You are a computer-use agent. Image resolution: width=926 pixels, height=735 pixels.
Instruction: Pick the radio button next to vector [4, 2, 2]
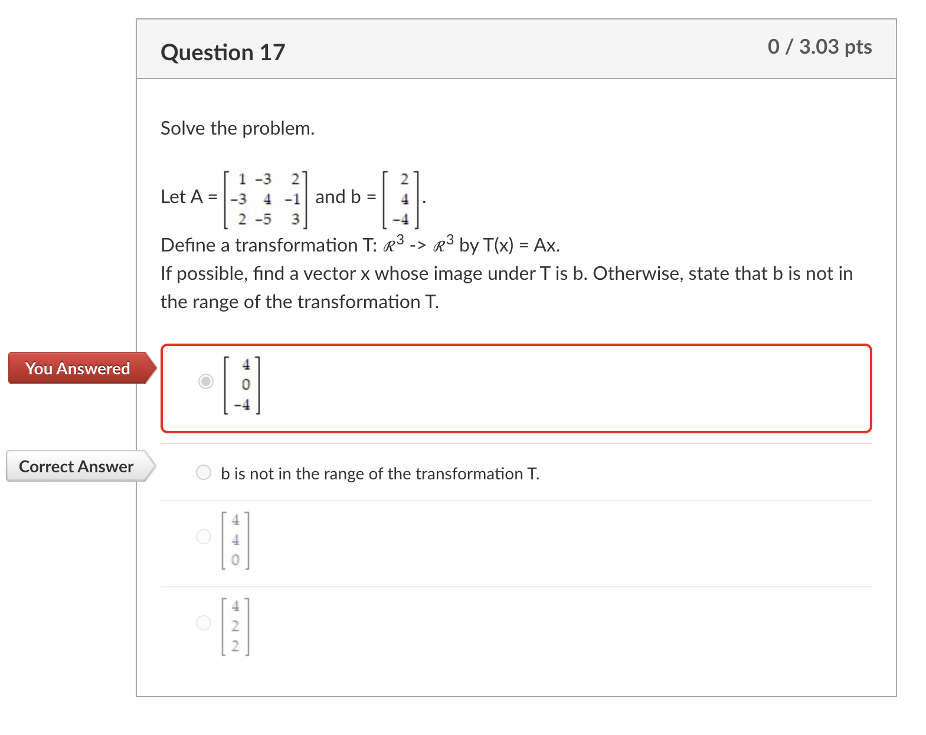click(x=204, y=623)
